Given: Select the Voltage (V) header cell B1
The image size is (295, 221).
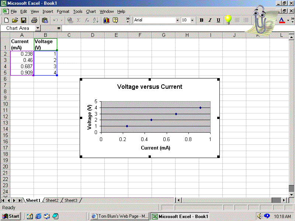Looking at the screenshot, I should [45, 44].
